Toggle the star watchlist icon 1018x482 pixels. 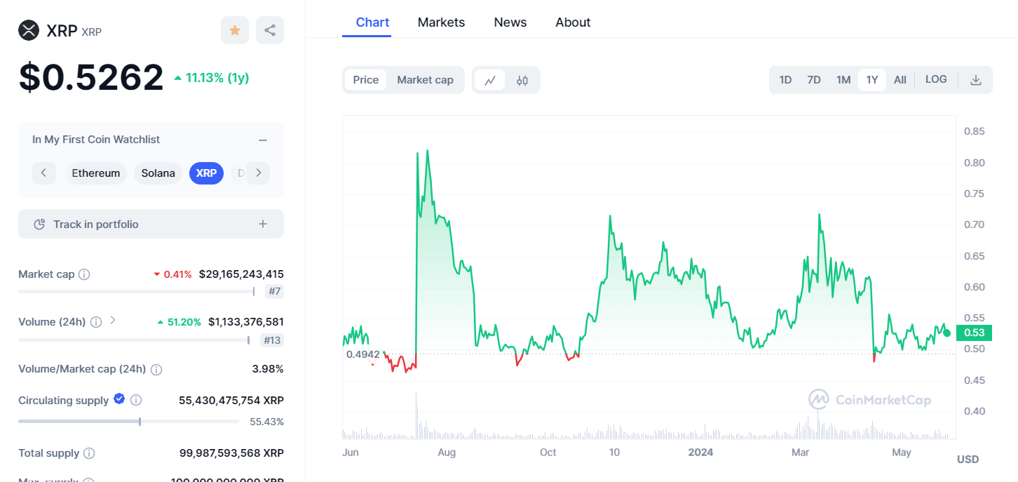[x=235, y=30]
